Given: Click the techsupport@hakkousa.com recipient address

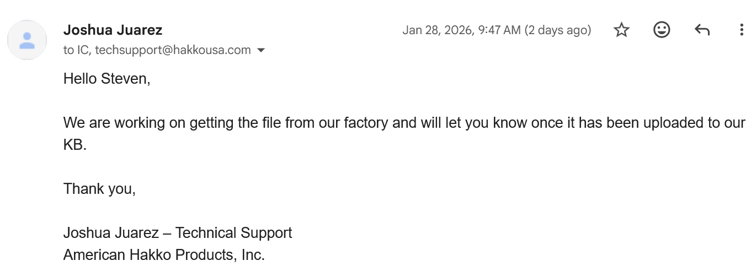Looking at the screenshot, I should coord(173,50).
